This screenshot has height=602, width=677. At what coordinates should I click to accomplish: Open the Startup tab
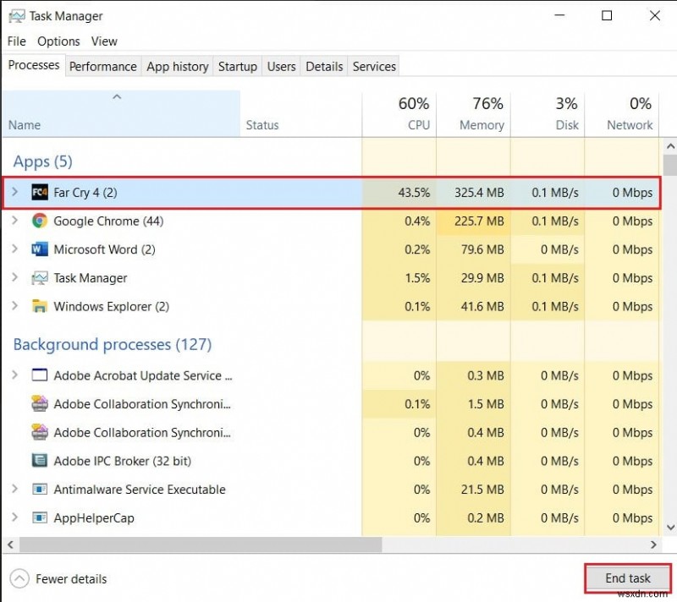[237, 66]
